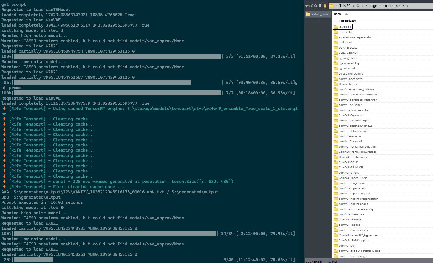Jump to This PC in the breadcrumb
Image resolution: width=433 pixels, height=263 pixels.
(x=345, y=6)
